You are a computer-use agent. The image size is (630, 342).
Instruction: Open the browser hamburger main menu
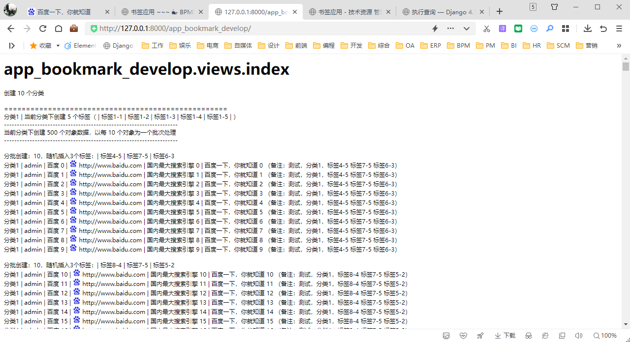click(x=619, y=28)
